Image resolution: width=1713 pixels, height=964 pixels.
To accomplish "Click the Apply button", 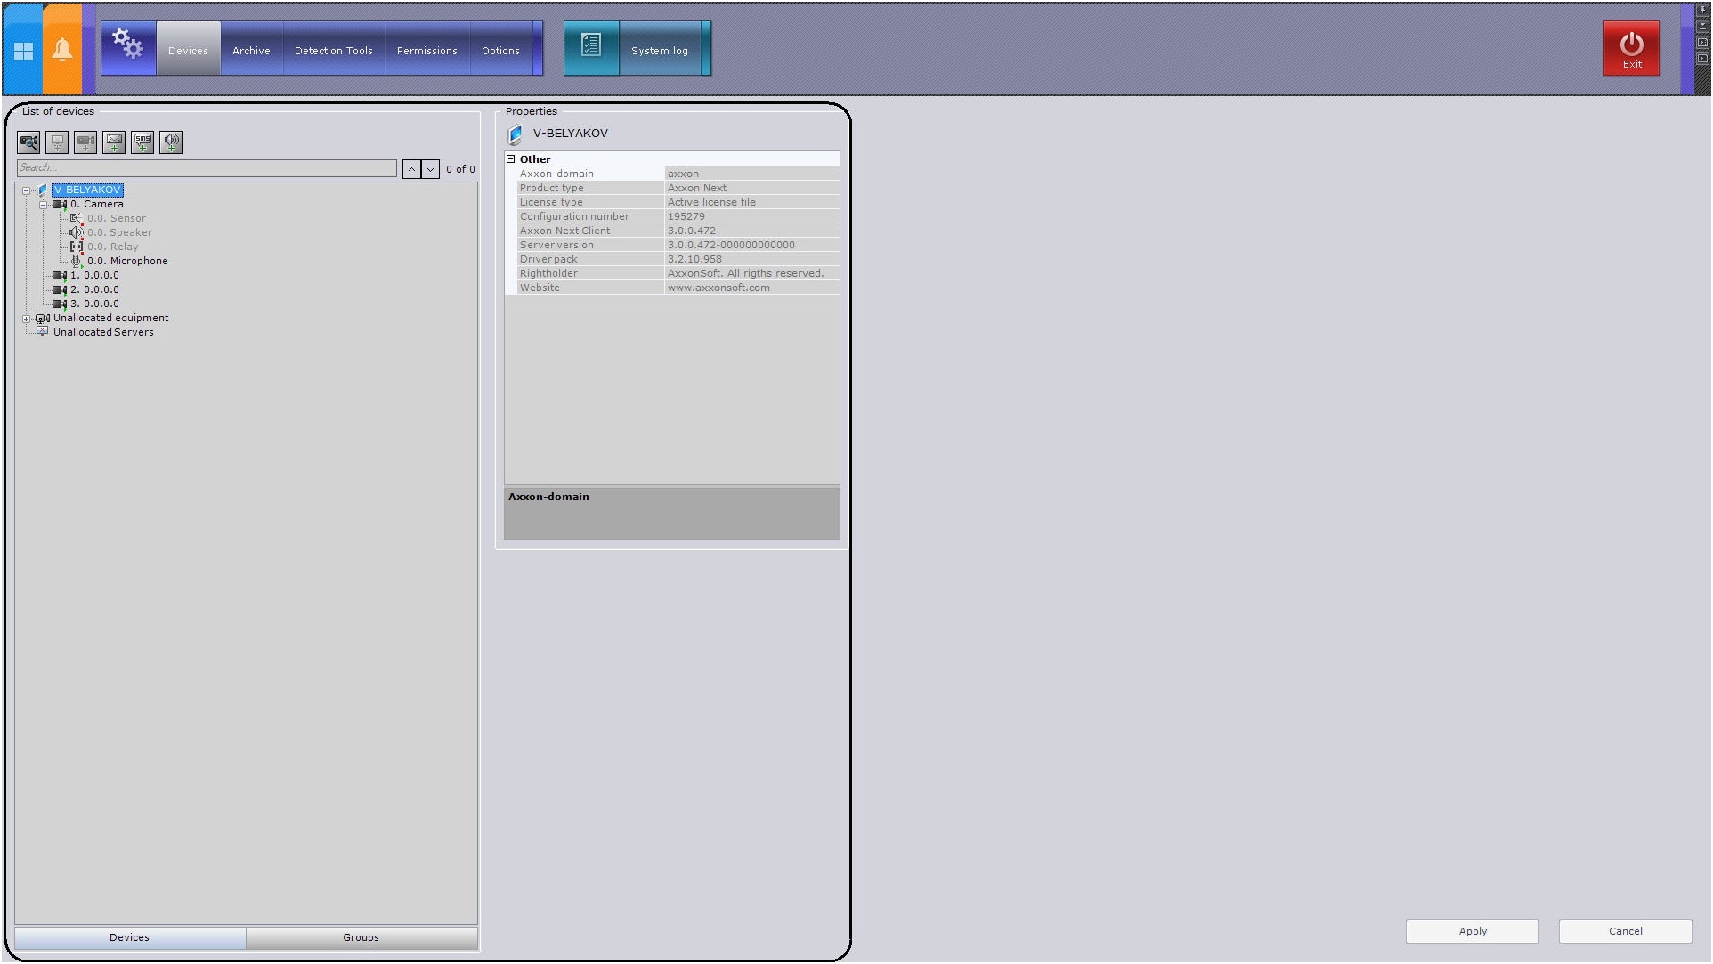I will [x=1472, y=931].
